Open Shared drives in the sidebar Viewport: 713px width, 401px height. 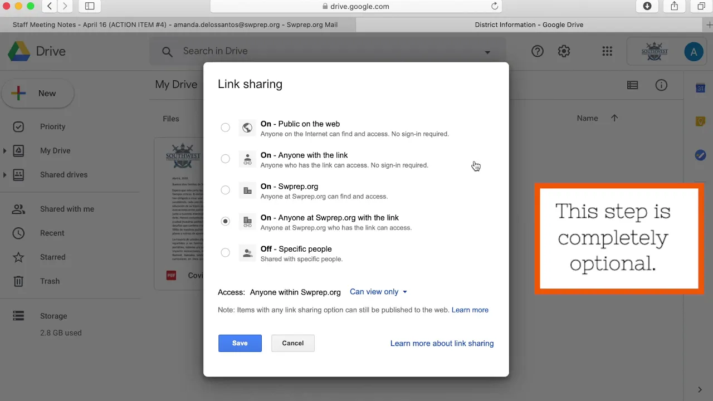click(x=64, y=175)
